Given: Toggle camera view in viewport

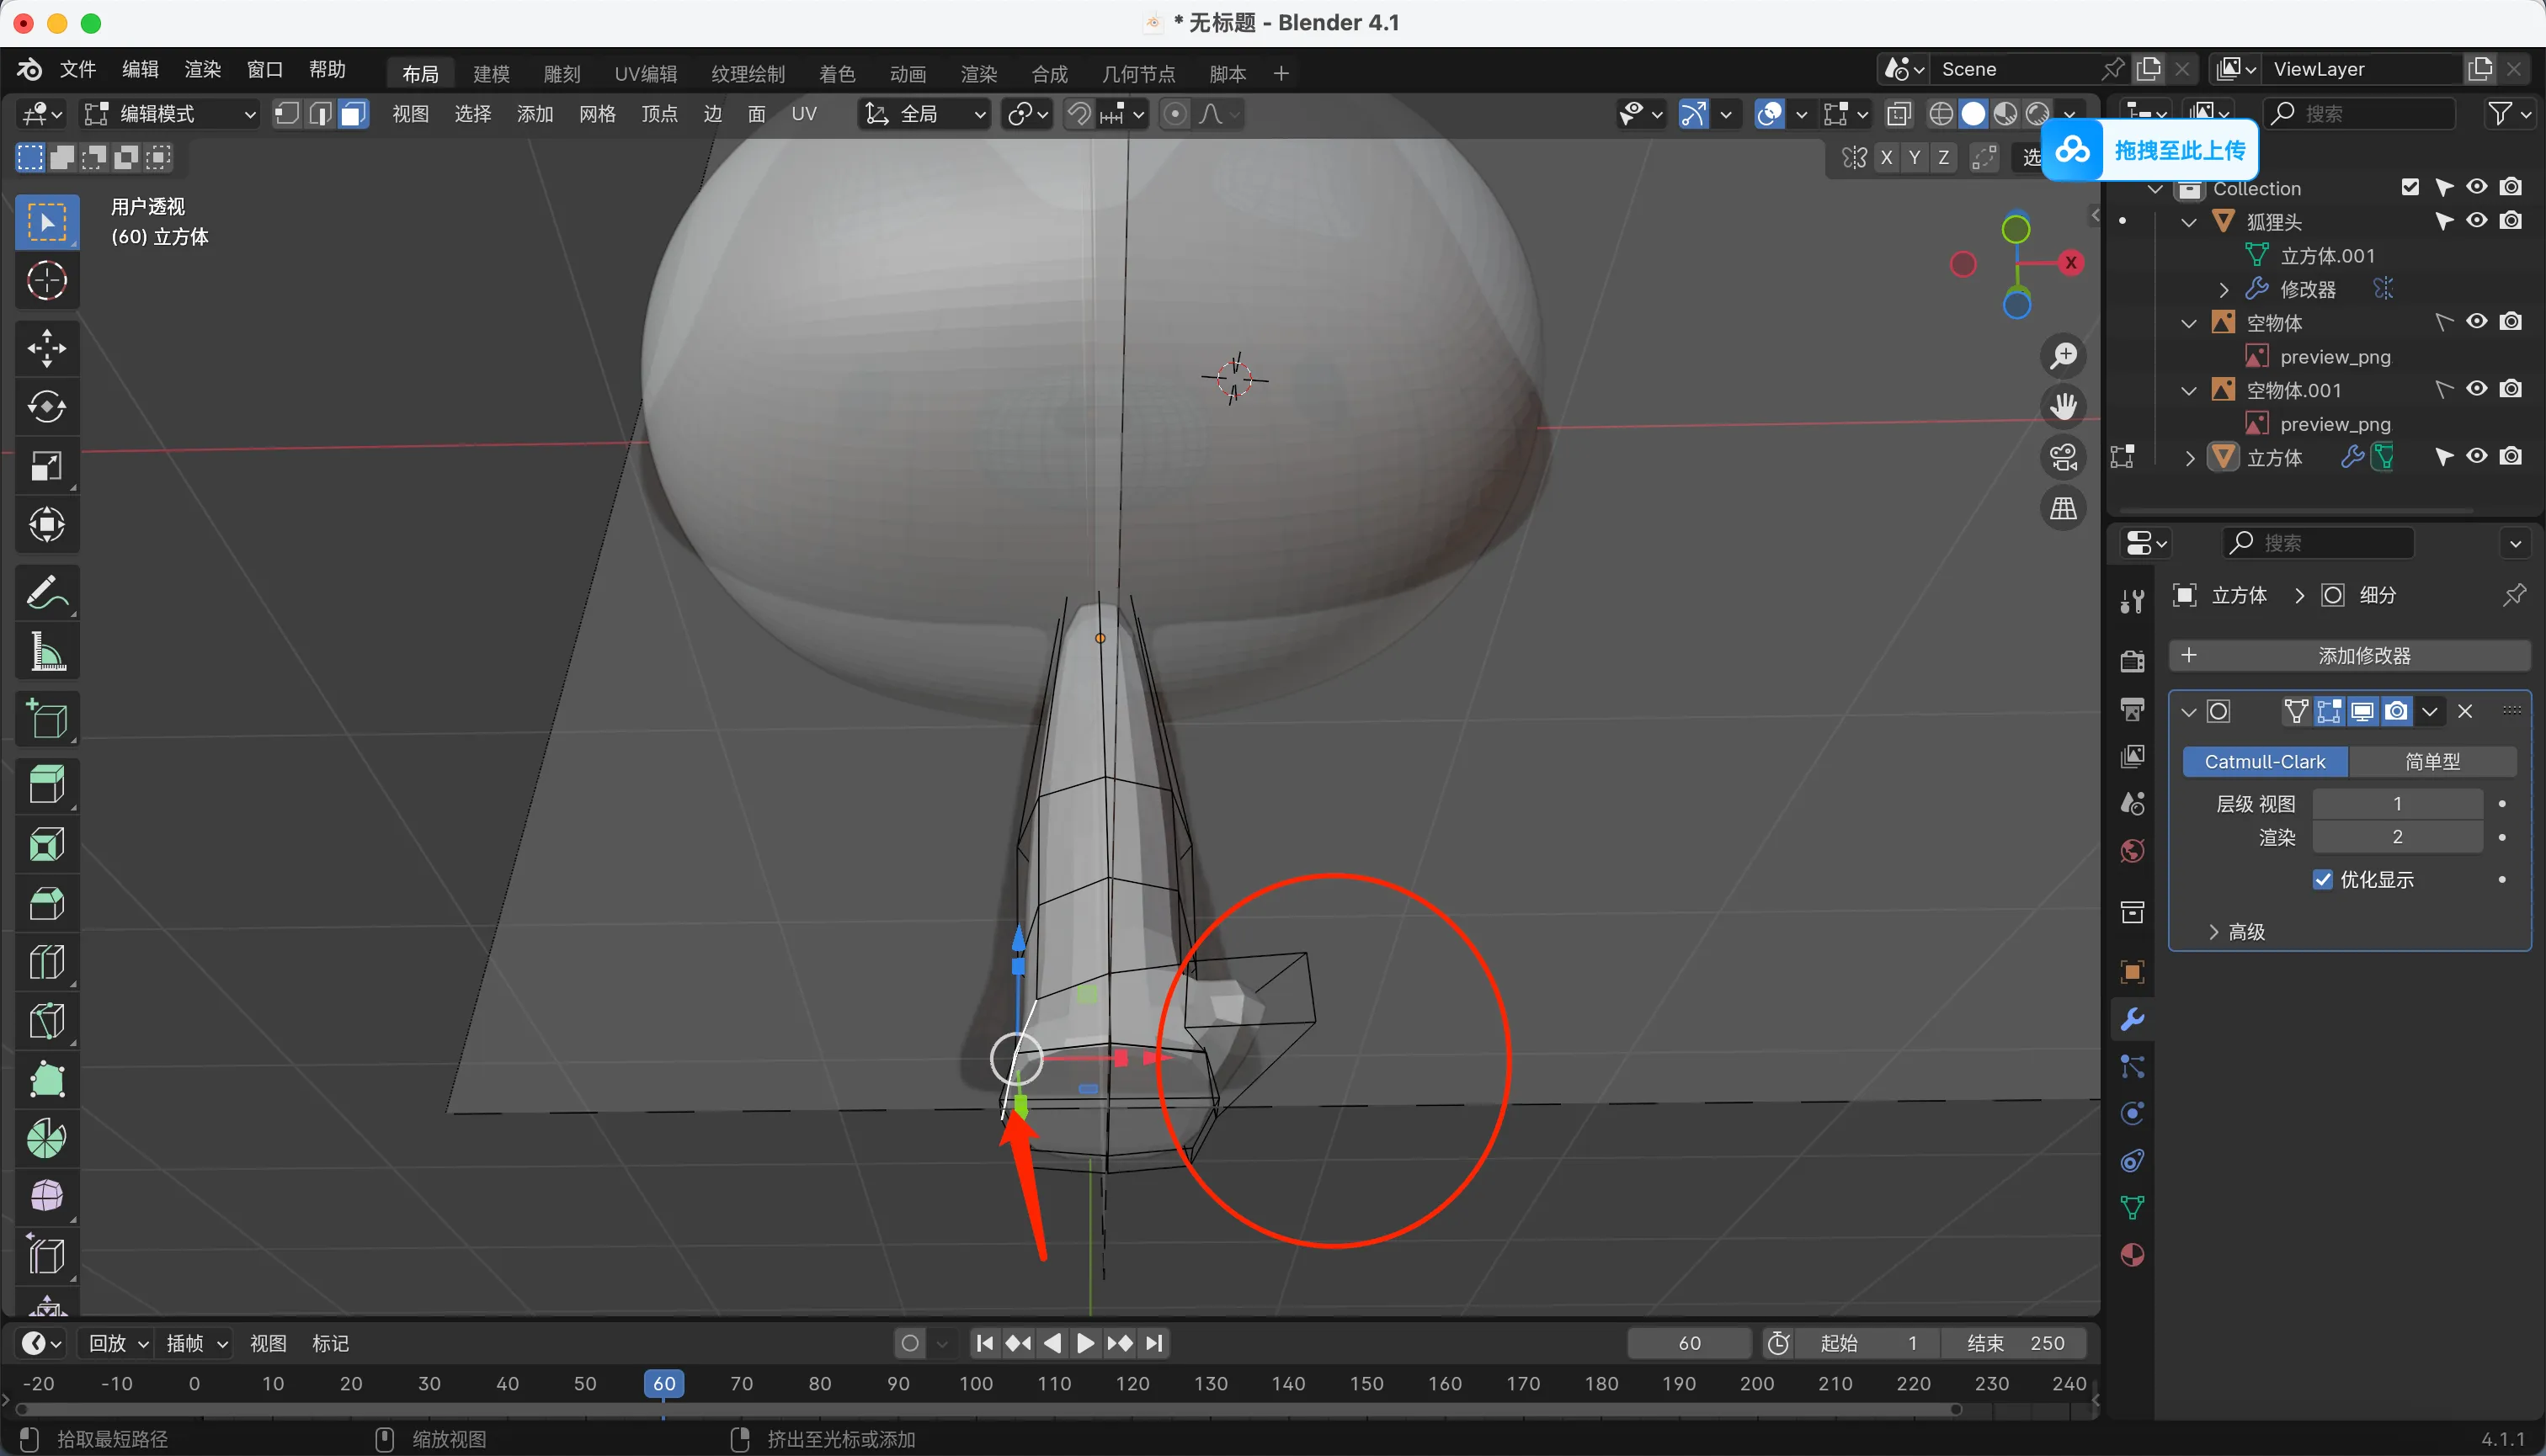Looking at the screenshot, I should point(2063,458).
